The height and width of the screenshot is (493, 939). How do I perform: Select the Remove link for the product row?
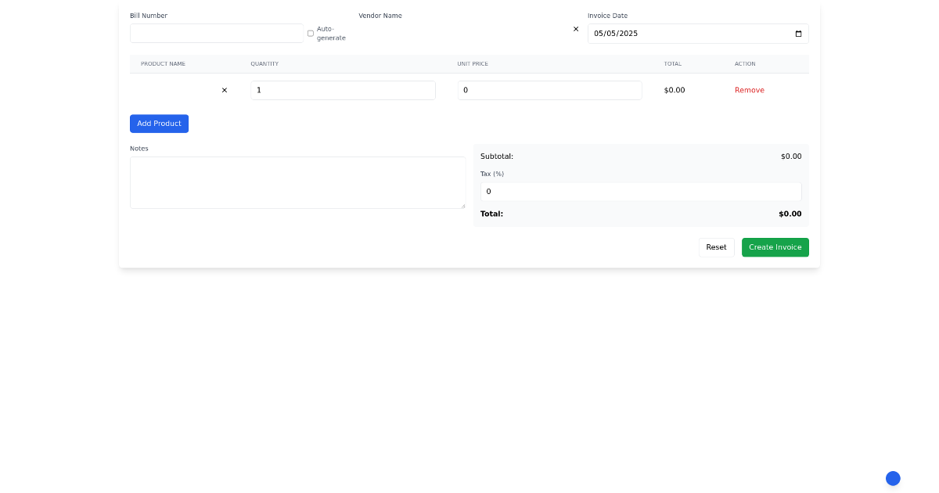pyautogui.click(x=749, y=90)
